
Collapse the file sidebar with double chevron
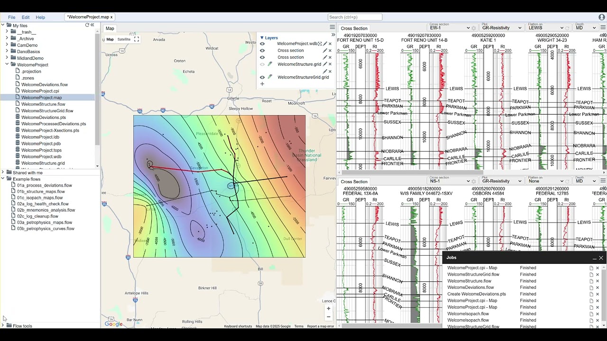(92, 25)
